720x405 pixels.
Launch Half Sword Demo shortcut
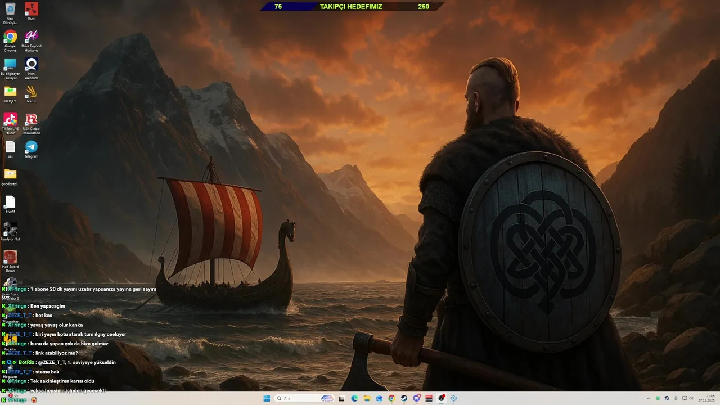pos(10,262)
